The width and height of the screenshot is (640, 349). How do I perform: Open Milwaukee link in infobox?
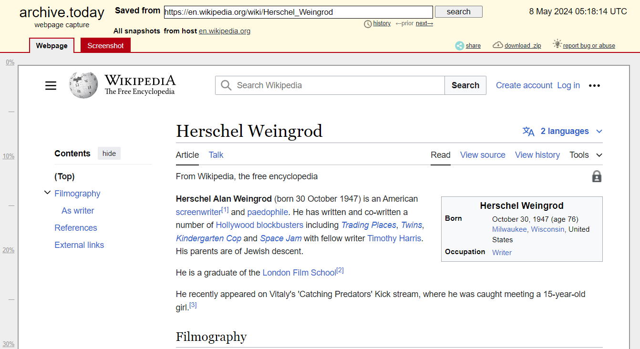[509, 229]
